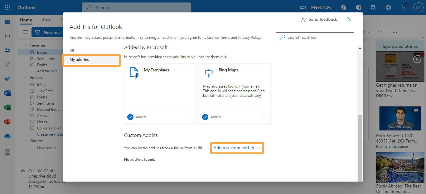The width and height of the screenshot is (426, 194).
Task: Open the Home ribbon tab
Action: click(x=26, y=20)
